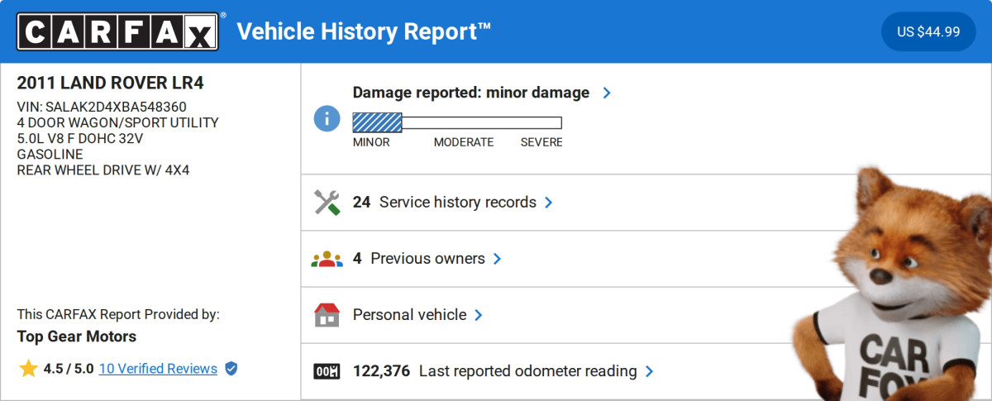Click the blue damage info icon
This screenshot has width=992, height=401.
[x=327, y=118]
